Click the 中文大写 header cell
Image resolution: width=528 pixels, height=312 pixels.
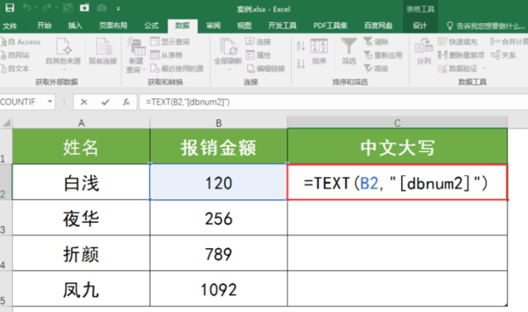398,146
